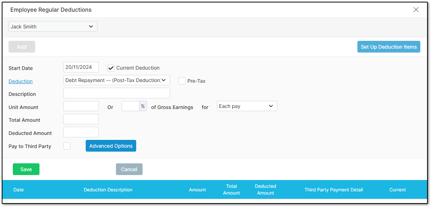Toggle the Current Deduction checkbox
This screenshot has height=207, width=431.
click(x=111, y=68)
